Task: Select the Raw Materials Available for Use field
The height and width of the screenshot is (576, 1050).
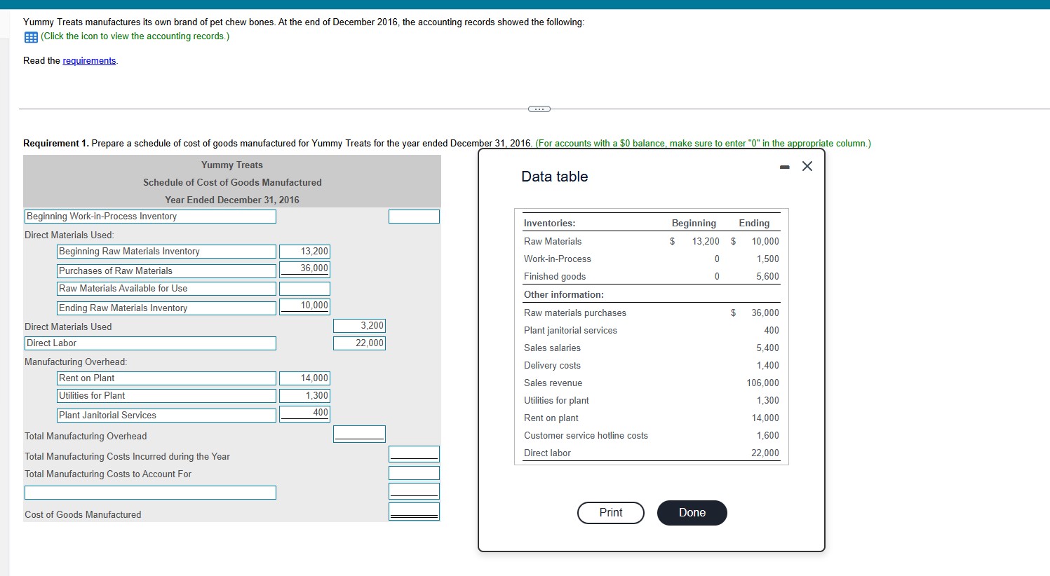Action: (166, 288)
